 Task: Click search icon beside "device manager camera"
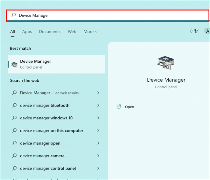point(14,156)
